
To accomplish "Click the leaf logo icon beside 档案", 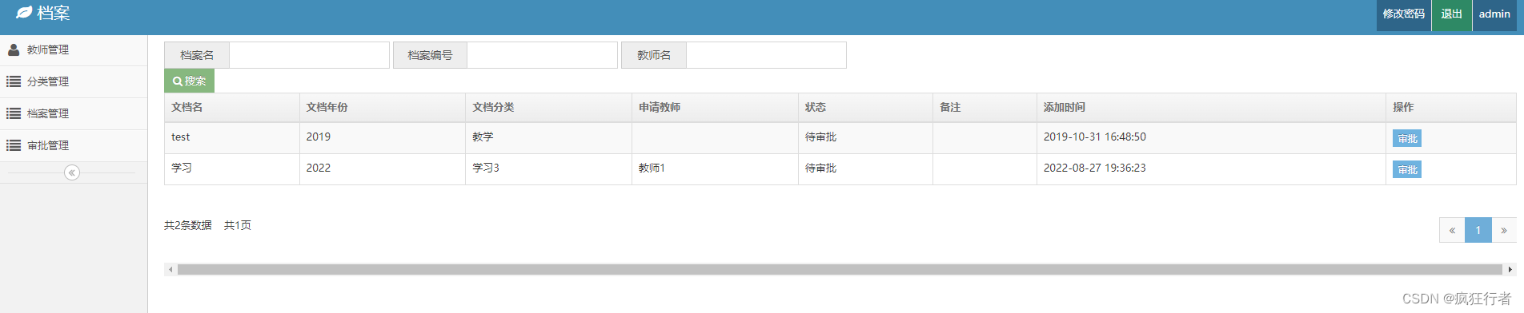I will tap(24, 13).
